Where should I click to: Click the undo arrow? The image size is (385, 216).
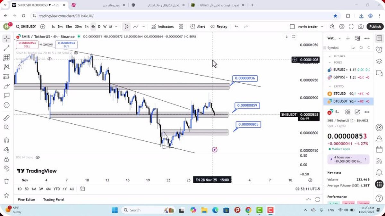(236, 27)
